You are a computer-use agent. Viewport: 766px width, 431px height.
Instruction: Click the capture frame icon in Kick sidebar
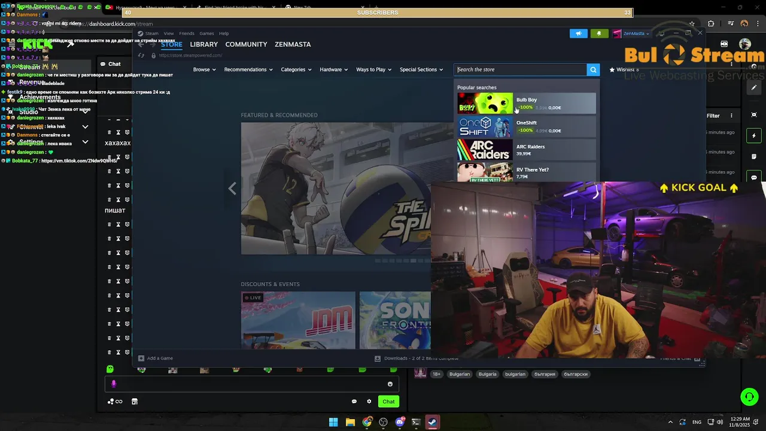(x=754, y=115)
